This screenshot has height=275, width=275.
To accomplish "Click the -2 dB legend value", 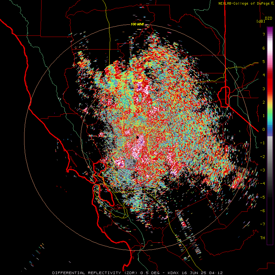I will (262, 156).
